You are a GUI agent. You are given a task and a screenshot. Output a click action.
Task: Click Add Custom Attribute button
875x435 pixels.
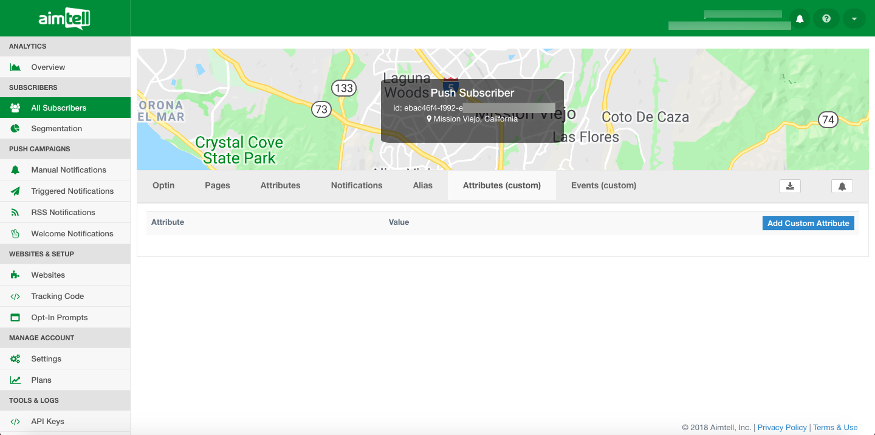(x=808, y=224)
